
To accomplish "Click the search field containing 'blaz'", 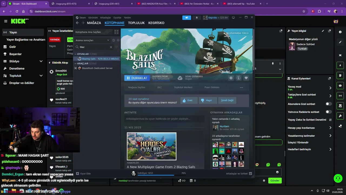I will (94, 47).
